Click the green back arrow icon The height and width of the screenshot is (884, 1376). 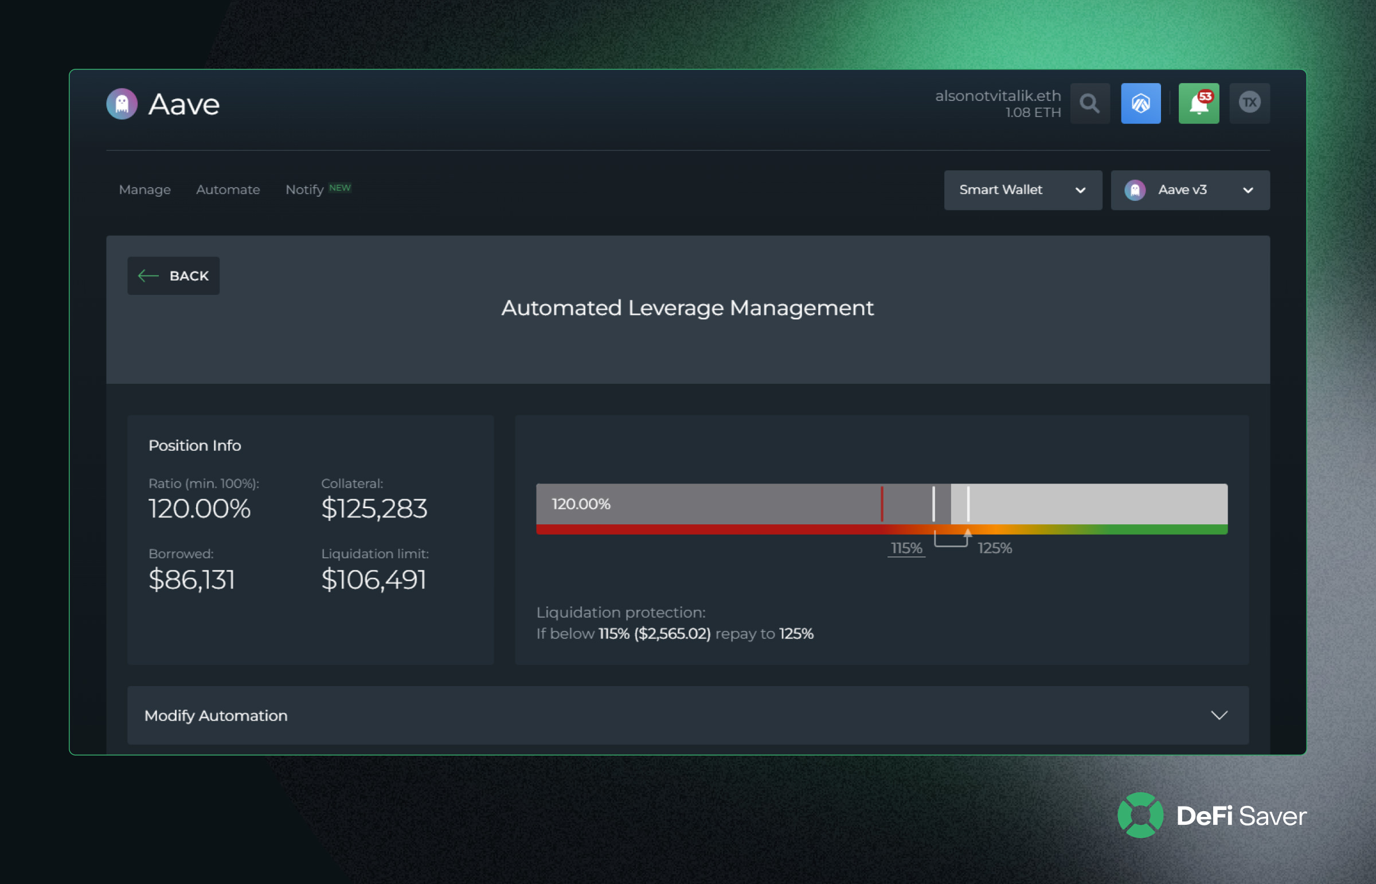coord(148,276)
